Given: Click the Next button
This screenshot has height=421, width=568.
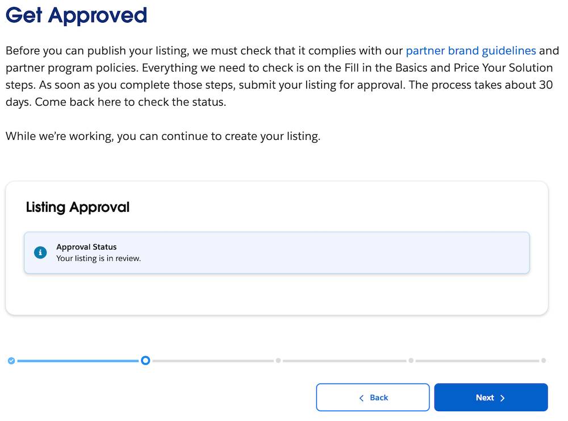Looking at the screenshot, I should point(491,398).
